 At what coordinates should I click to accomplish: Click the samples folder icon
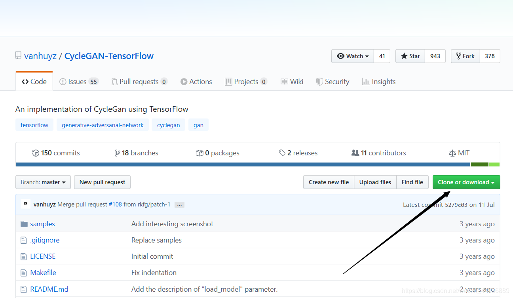tap(24, 224)
